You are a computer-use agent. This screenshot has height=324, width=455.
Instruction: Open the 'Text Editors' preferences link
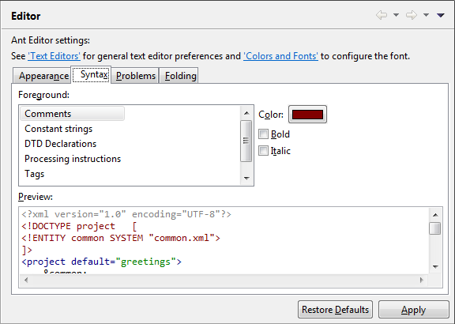(54, 56)
